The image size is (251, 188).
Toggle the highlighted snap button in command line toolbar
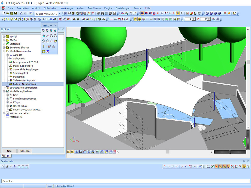click(x=217, y=166)
